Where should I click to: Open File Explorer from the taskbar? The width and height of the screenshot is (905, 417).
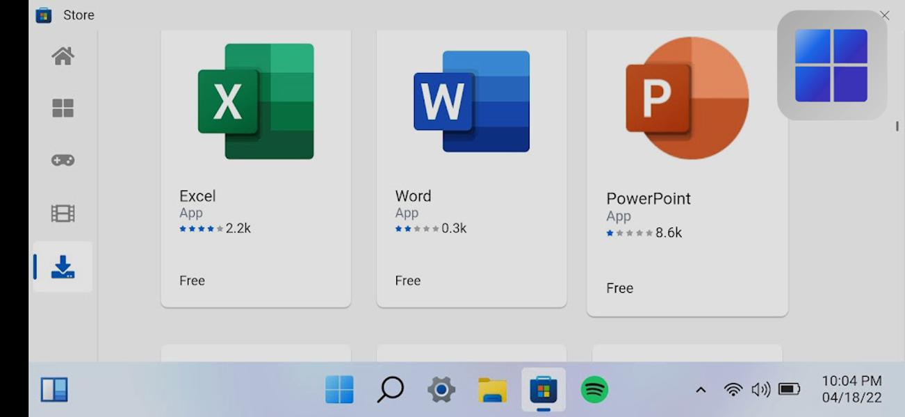pyautogui.click(x=492, y=390)
